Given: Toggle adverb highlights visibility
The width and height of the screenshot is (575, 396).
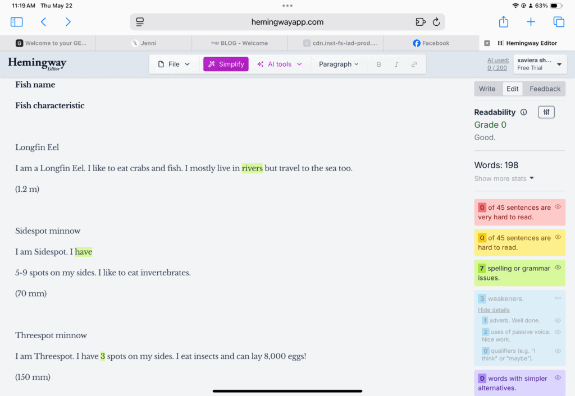Looking at the screenshot, I should pos(558,320).
